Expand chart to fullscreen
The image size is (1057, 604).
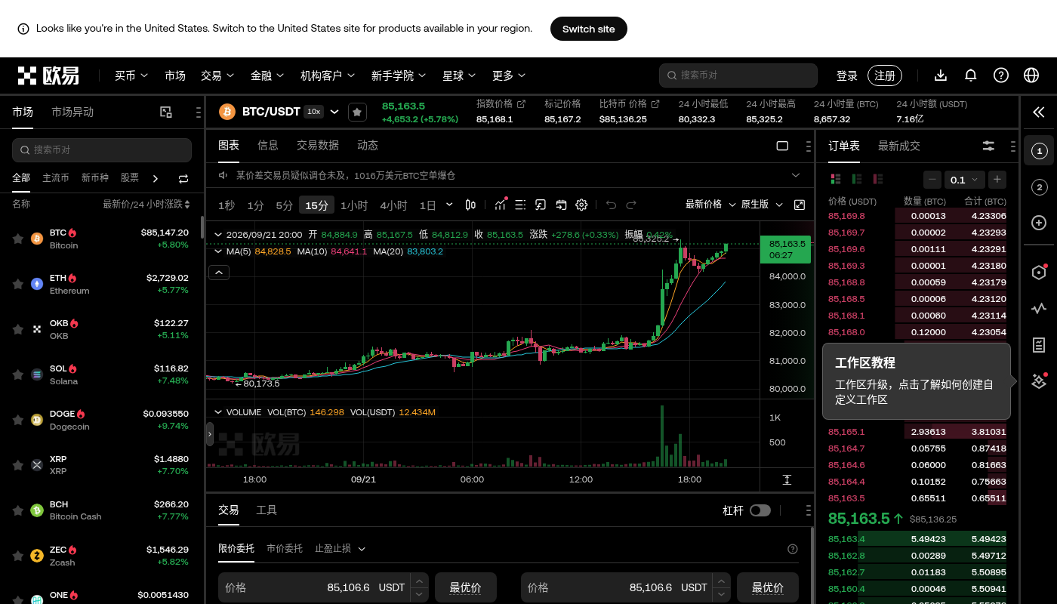tap(800, 205)
